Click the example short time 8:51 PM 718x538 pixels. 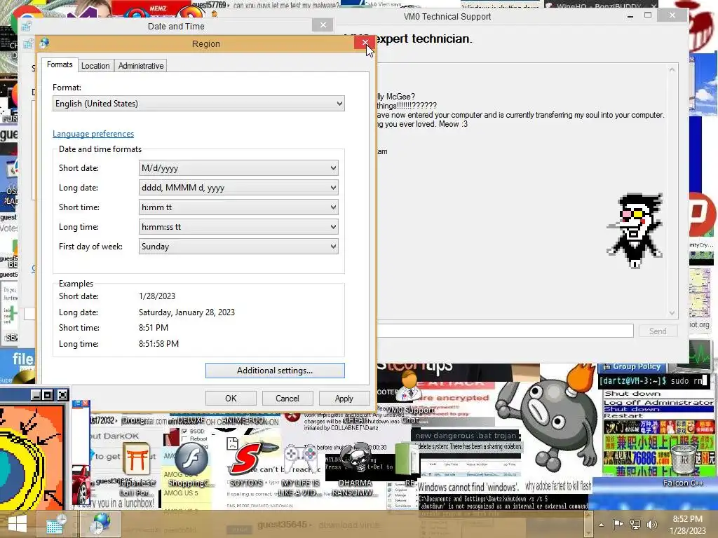pyautogui.click(x=154, y=328)
